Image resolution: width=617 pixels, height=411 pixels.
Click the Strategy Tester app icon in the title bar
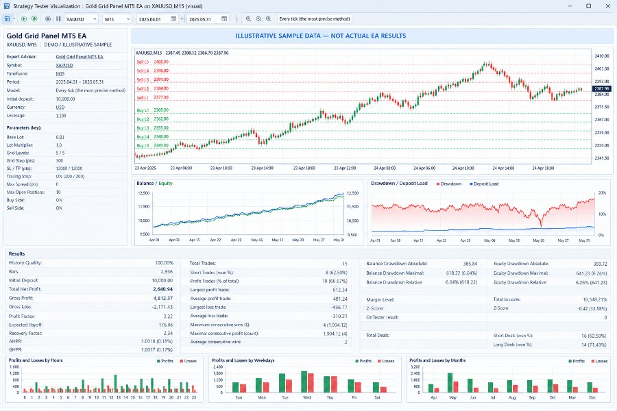(x=6, y=6)
